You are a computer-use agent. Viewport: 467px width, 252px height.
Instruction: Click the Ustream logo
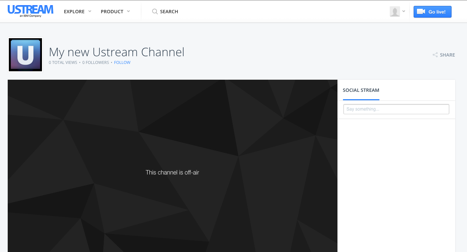(31, 11)
